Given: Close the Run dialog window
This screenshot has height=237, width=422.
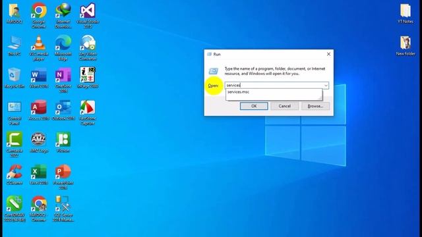Looking at the screenshot, I should tap(328, 54).
